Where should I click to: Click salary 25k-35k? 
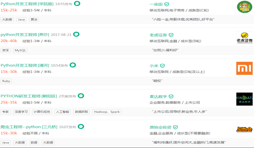9,102
